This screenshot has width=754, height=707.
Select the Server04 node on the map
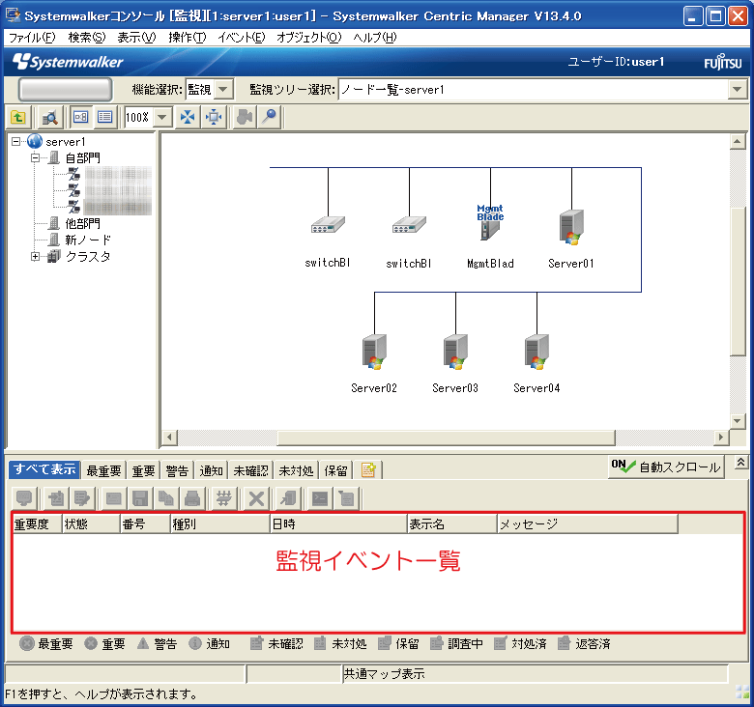click(x=536, y=353)
